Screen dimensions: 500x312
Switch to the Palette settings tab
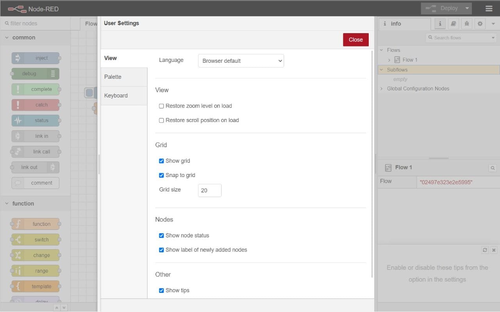(x=112, y=77)
